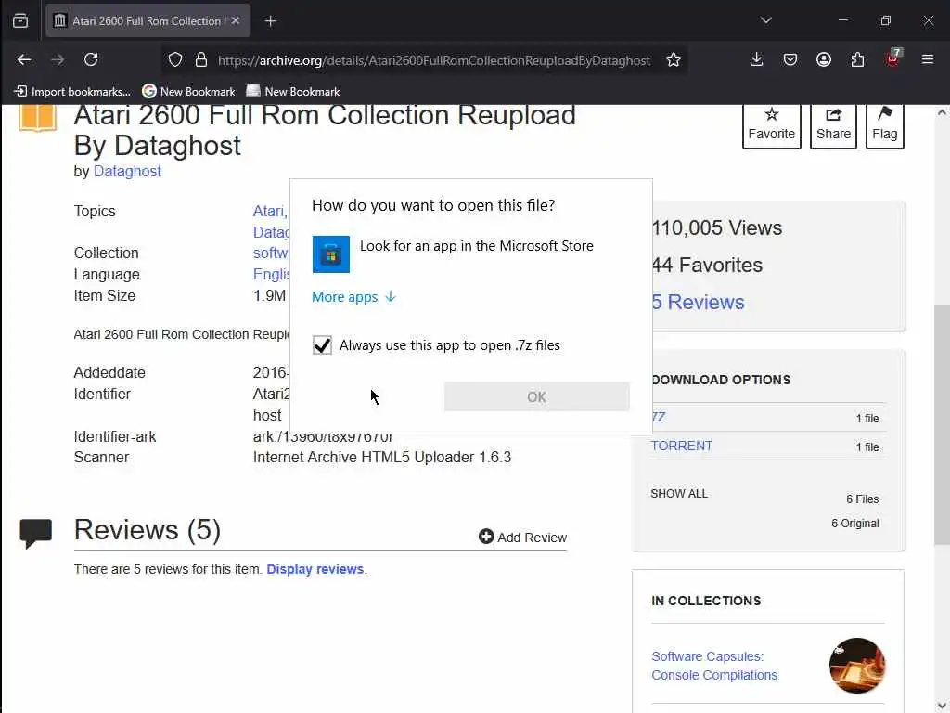
Task: Download the 7Z file option
Action: tap(659, 417)
